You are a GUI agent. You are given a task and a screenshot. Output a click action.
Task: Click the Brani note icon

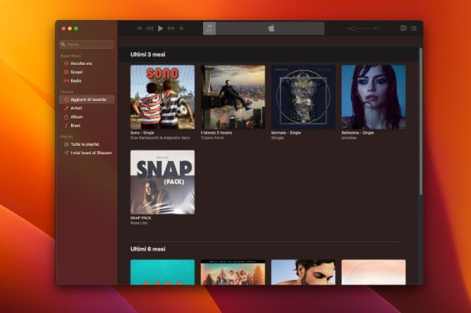point(66,126)
